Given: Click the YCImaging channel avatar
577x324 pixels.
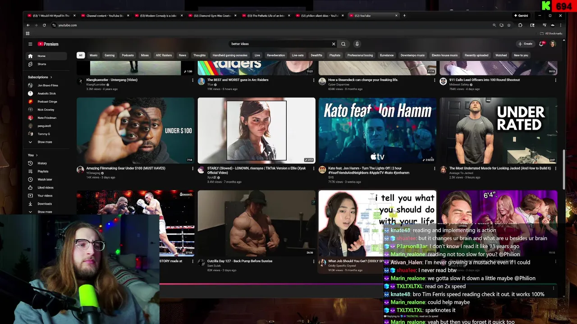Looking at the screenshot, I should [80, 170].
